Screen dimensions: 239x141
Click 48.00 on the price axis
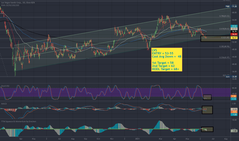click(x=234, y=49)
